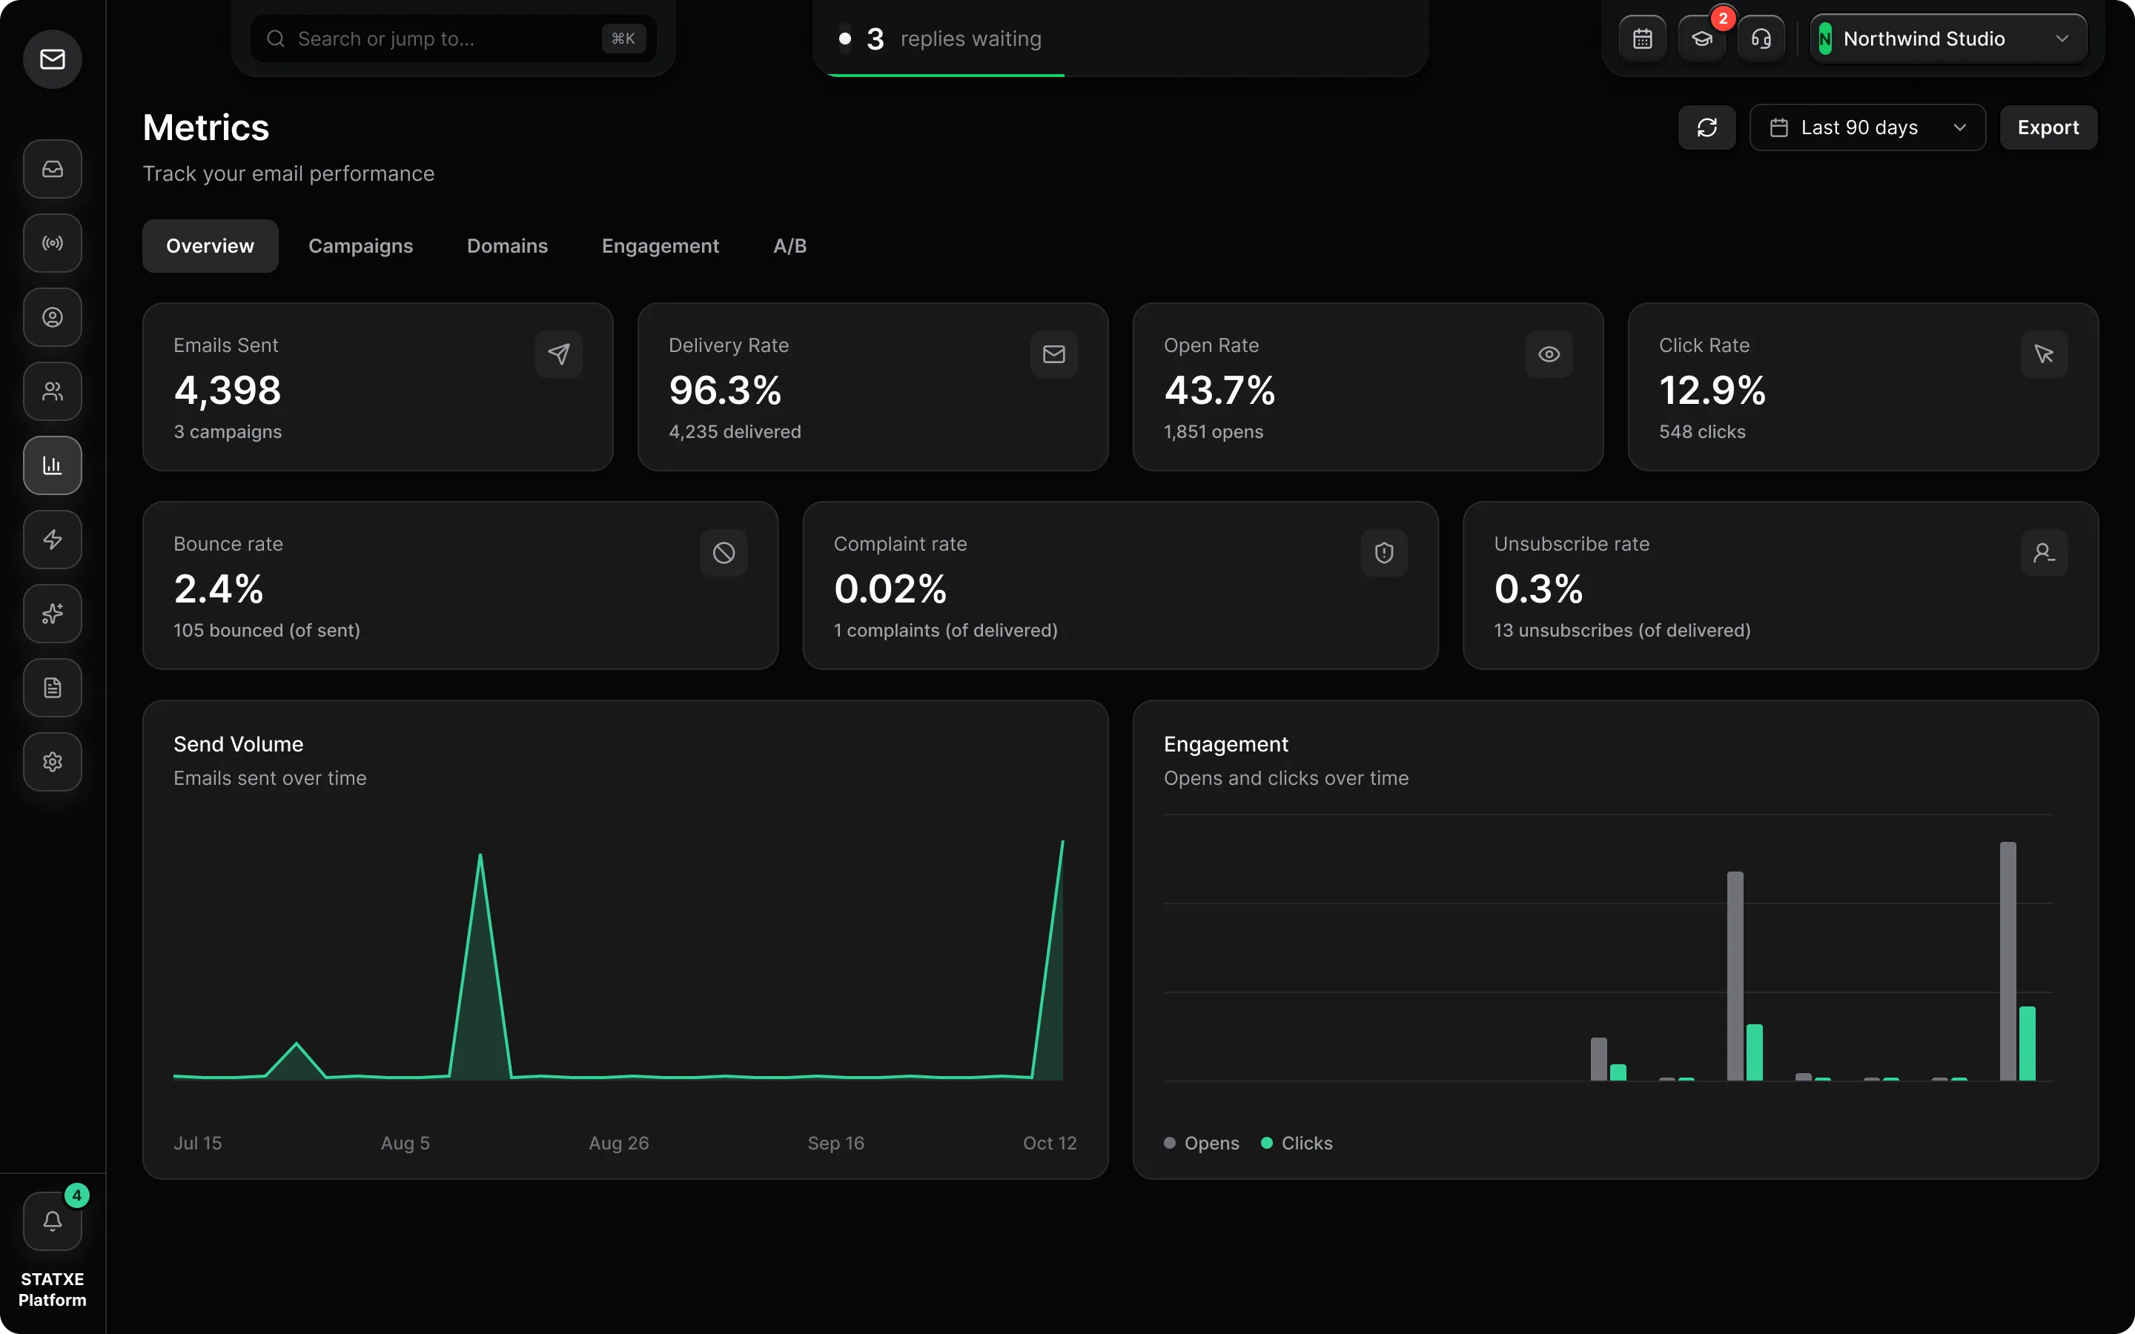The height and width of the screenshot is (1334, 2135).
Task: Open the sparkles AI sidebar icon
Action: (x=52, y=613)
